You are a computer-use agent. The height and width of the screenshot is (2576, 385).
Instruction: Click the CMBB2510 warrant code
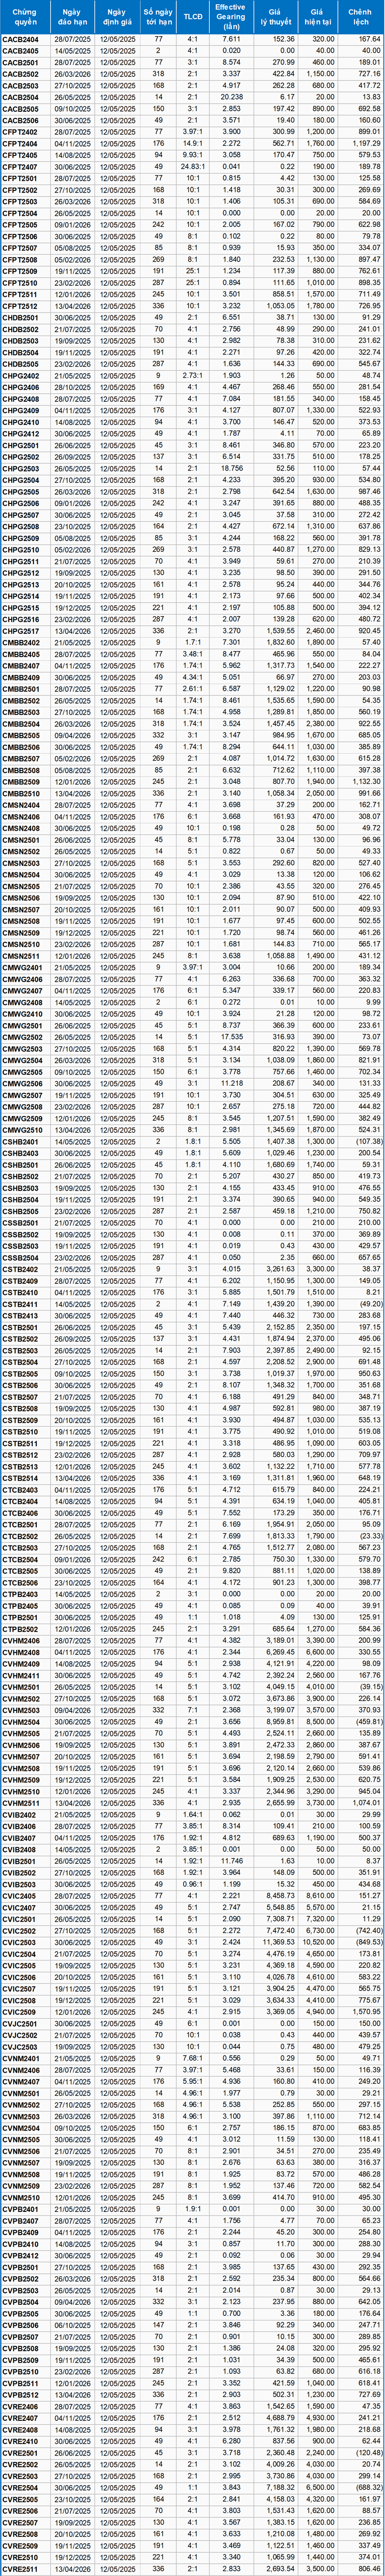pyautogui.click(x=21, y=795)
